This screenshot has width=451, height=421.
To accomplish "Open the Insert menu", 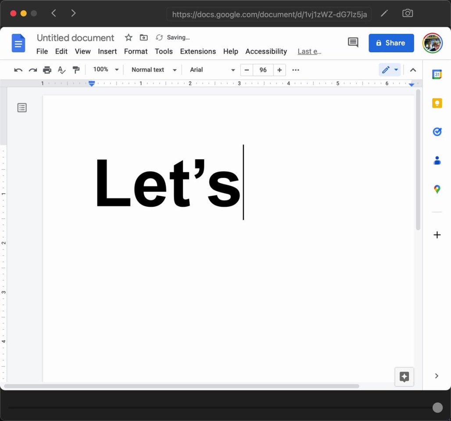I will [x=107, y=51].
